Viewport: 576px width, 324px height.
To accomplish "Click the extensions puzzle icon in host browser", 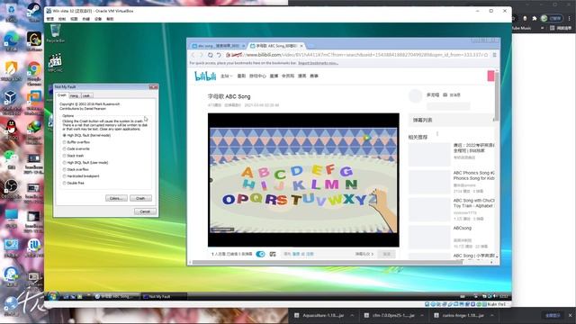I will 534,18.
